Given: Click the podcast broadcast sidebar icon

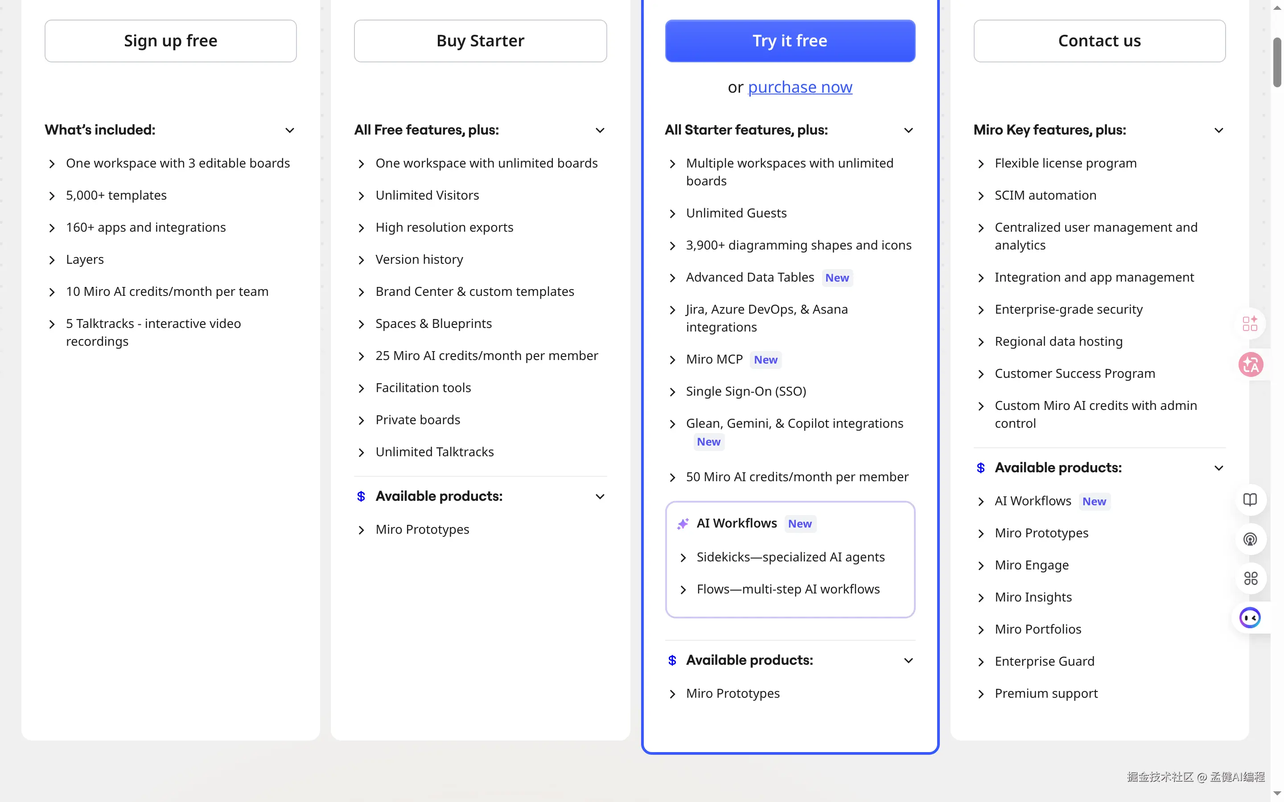Looking at the screenshot, I should (1250, 540).
